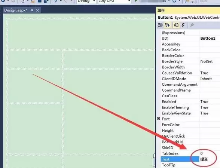Open Property Pages wrench icon
Image resolution: width=220 pixels, height=168 pixels.
point(192,25)
